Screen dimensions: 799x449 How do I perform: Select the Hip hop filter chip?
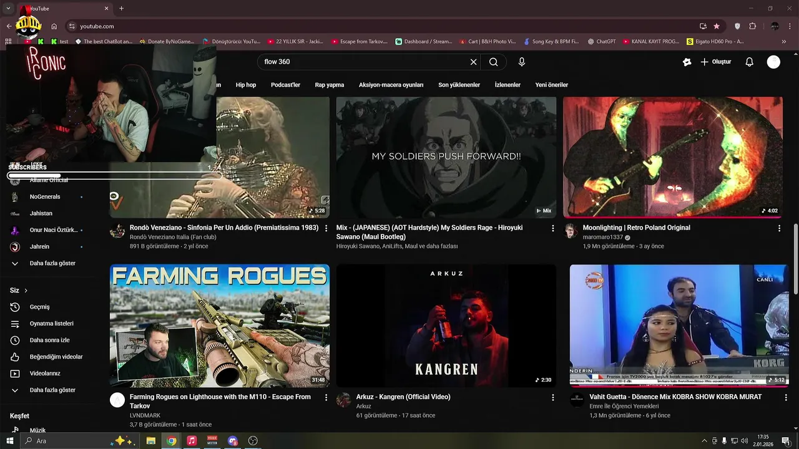coord(246,85)
